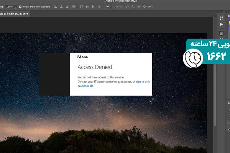The width and height of the screenshot is (230, 153).
Task: Distribute layers vertically
Action: tap(74, 7)
